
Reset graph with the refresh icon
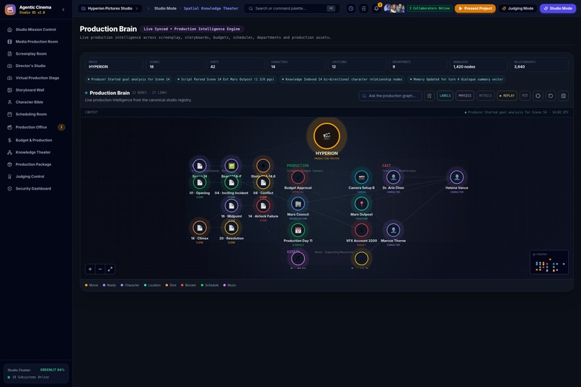pyautogui.click(x=551, y=96)
